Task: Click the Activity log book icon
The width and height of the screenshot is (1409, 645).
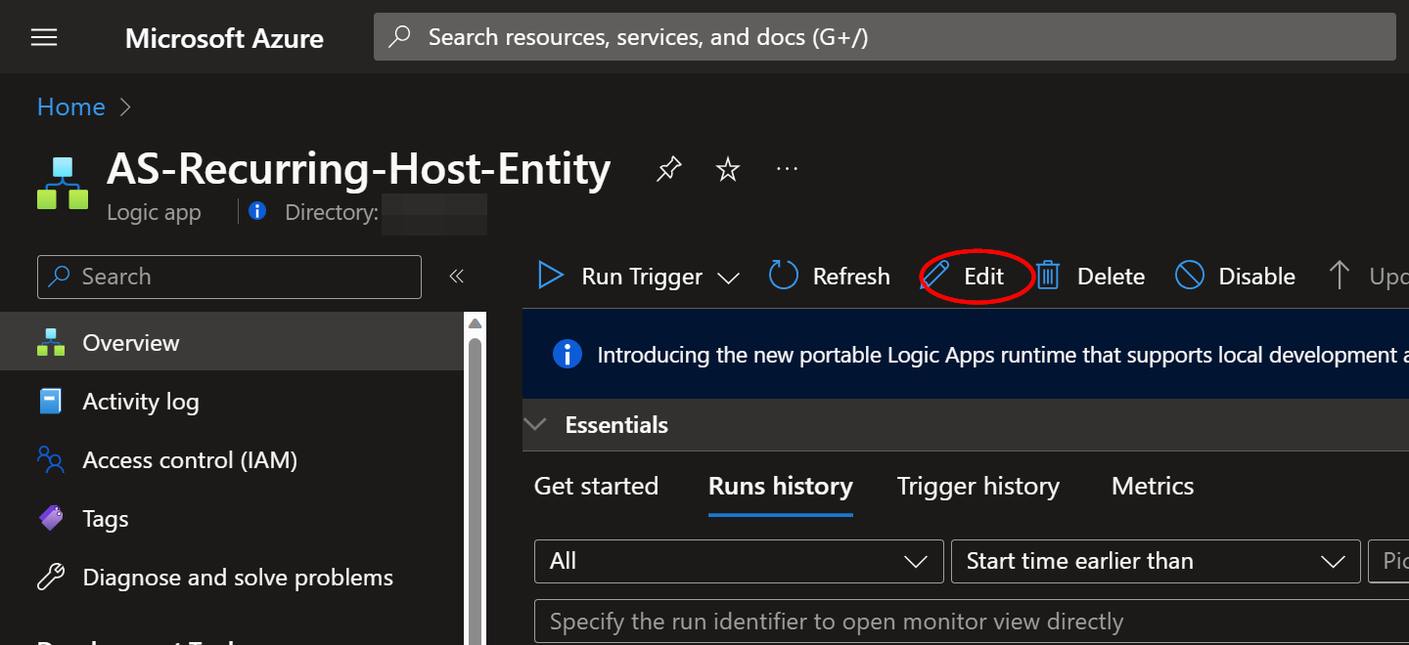Action: pyautogui.click(x=51, y=402)
